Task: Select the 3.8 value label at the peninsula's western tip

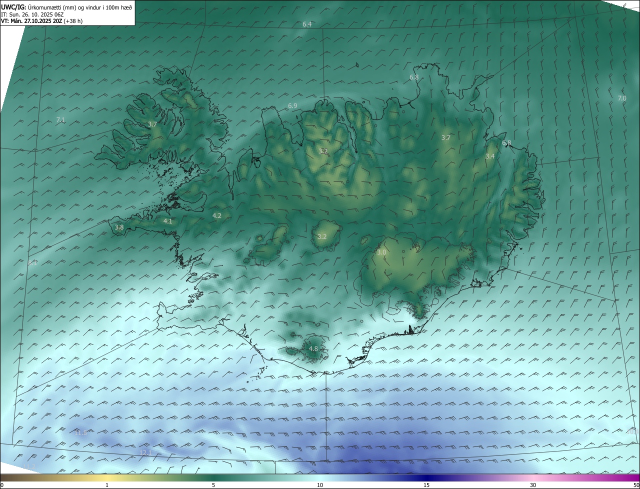Action: click(x=119, y=227)
